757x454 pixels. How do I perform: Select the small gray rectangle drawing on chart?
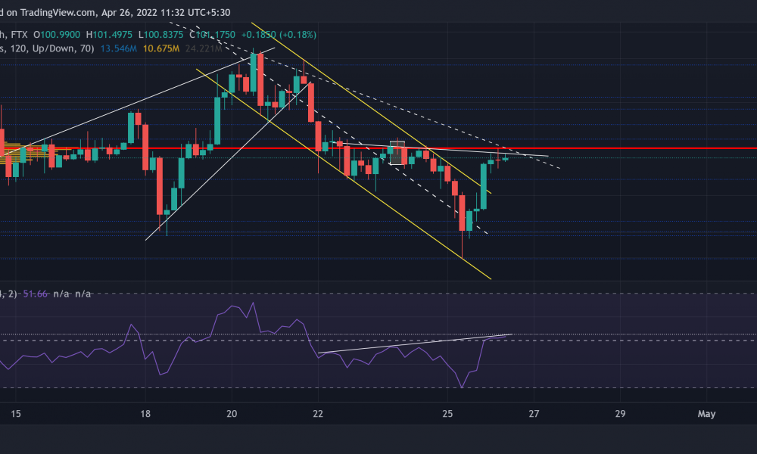[397, 154]
